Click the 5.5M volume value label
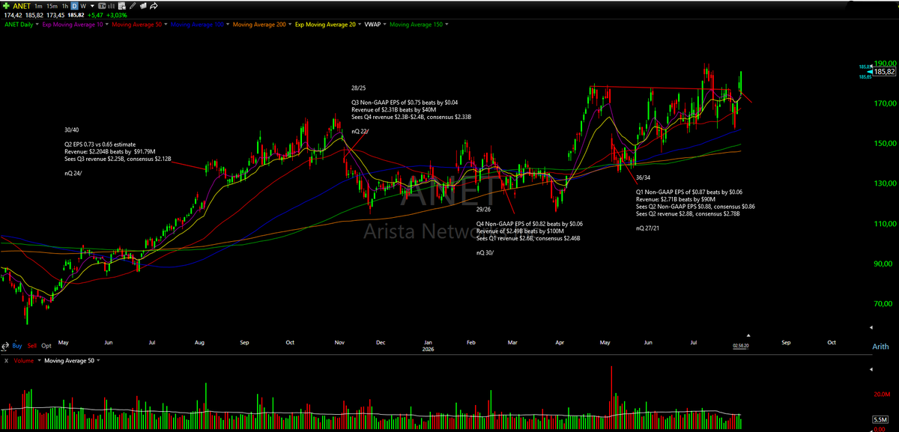 coord(881,419)
